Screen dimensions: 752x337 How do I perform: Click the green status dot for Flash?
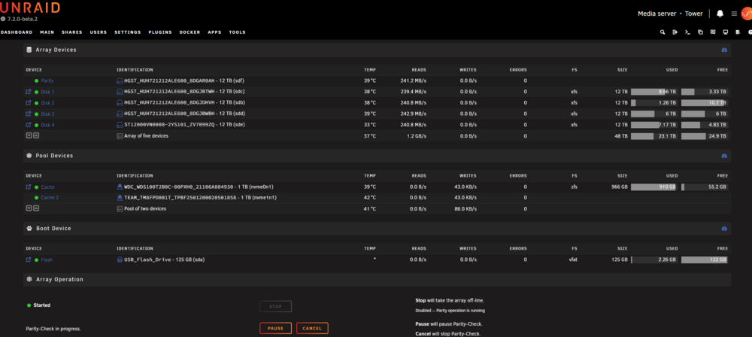36,260
